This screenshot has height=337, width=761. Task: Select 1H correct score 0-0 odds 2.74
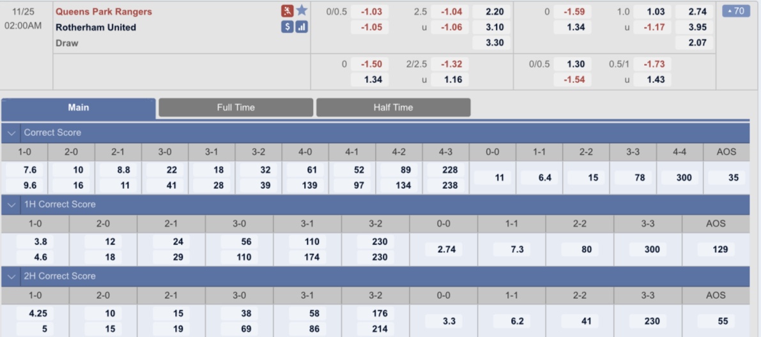click(443, 249)
